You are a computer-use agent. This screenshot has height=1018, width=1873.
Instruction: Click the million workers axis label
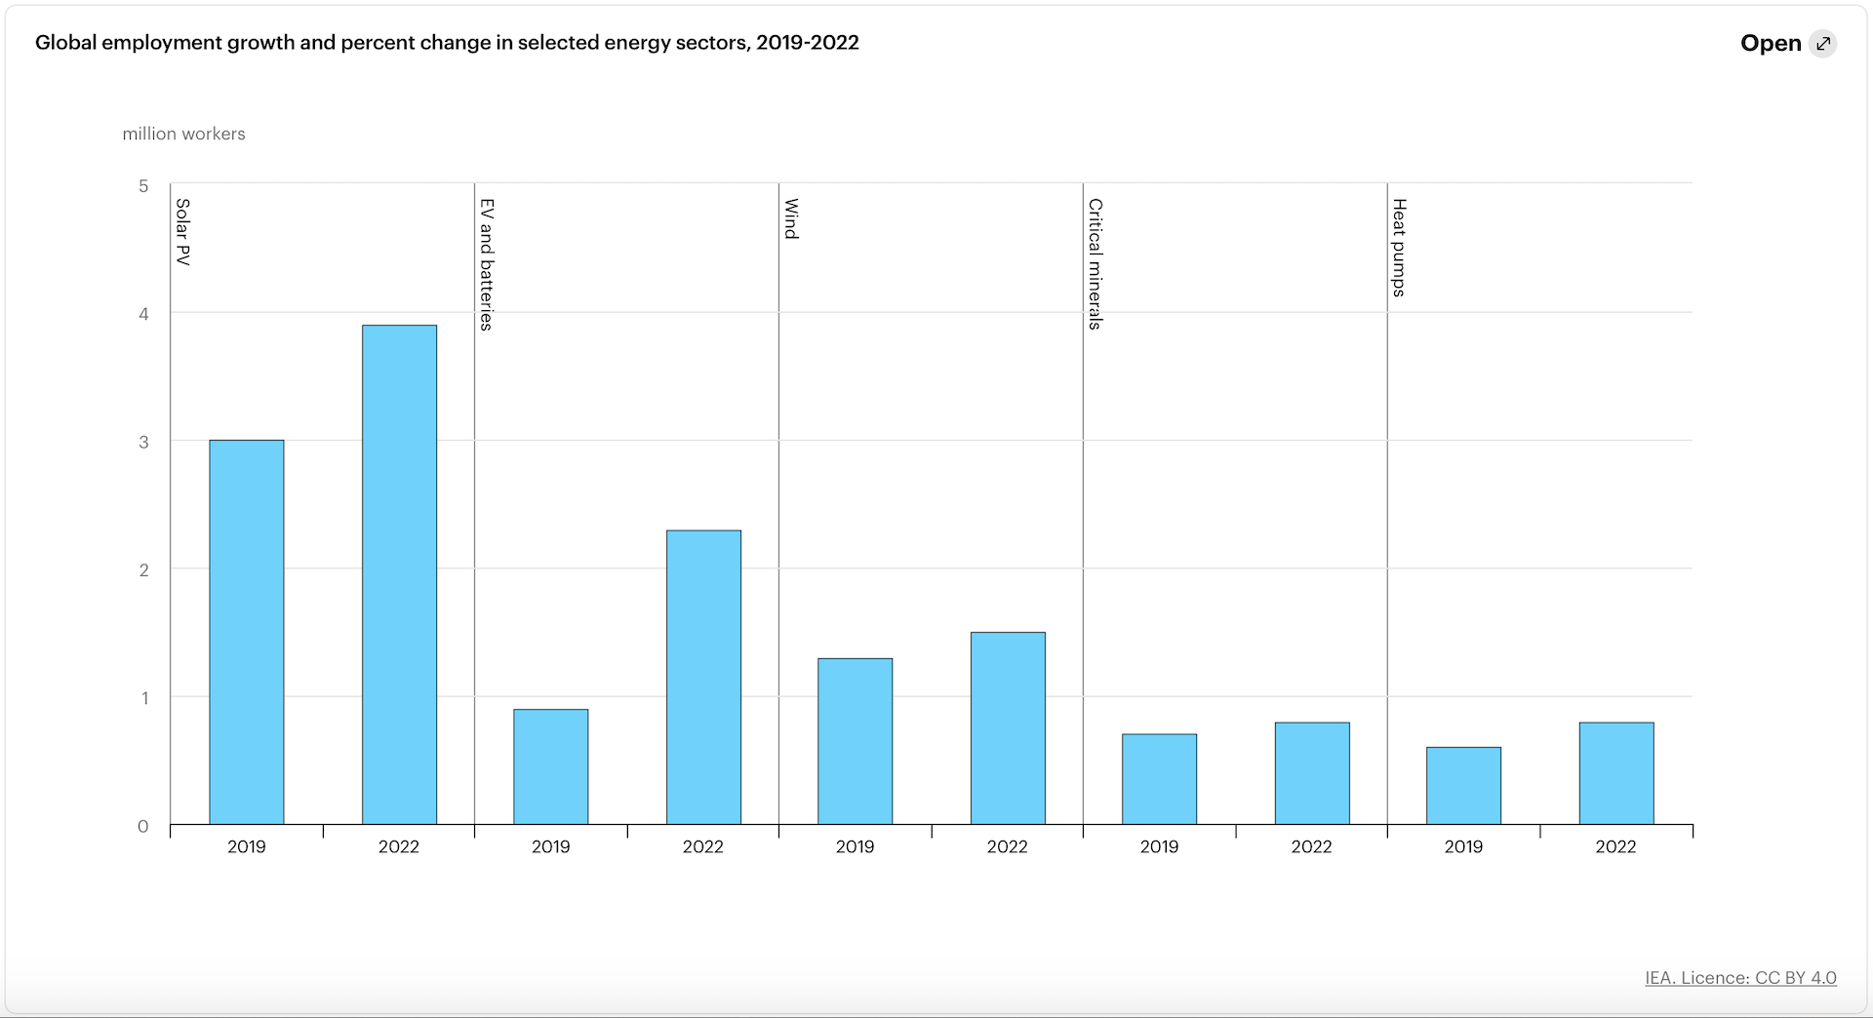point(183,134)
